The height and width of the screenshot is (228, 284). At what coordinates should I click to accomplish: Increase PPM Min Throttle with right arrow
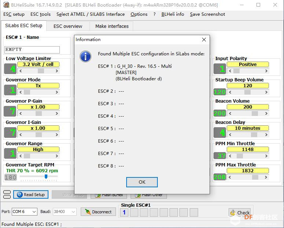[266, 156]
